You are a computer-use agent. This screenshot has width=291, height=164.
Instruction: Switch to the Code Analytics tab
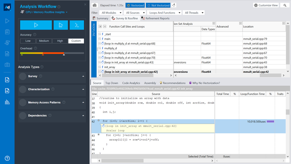(x=131, y=83)
